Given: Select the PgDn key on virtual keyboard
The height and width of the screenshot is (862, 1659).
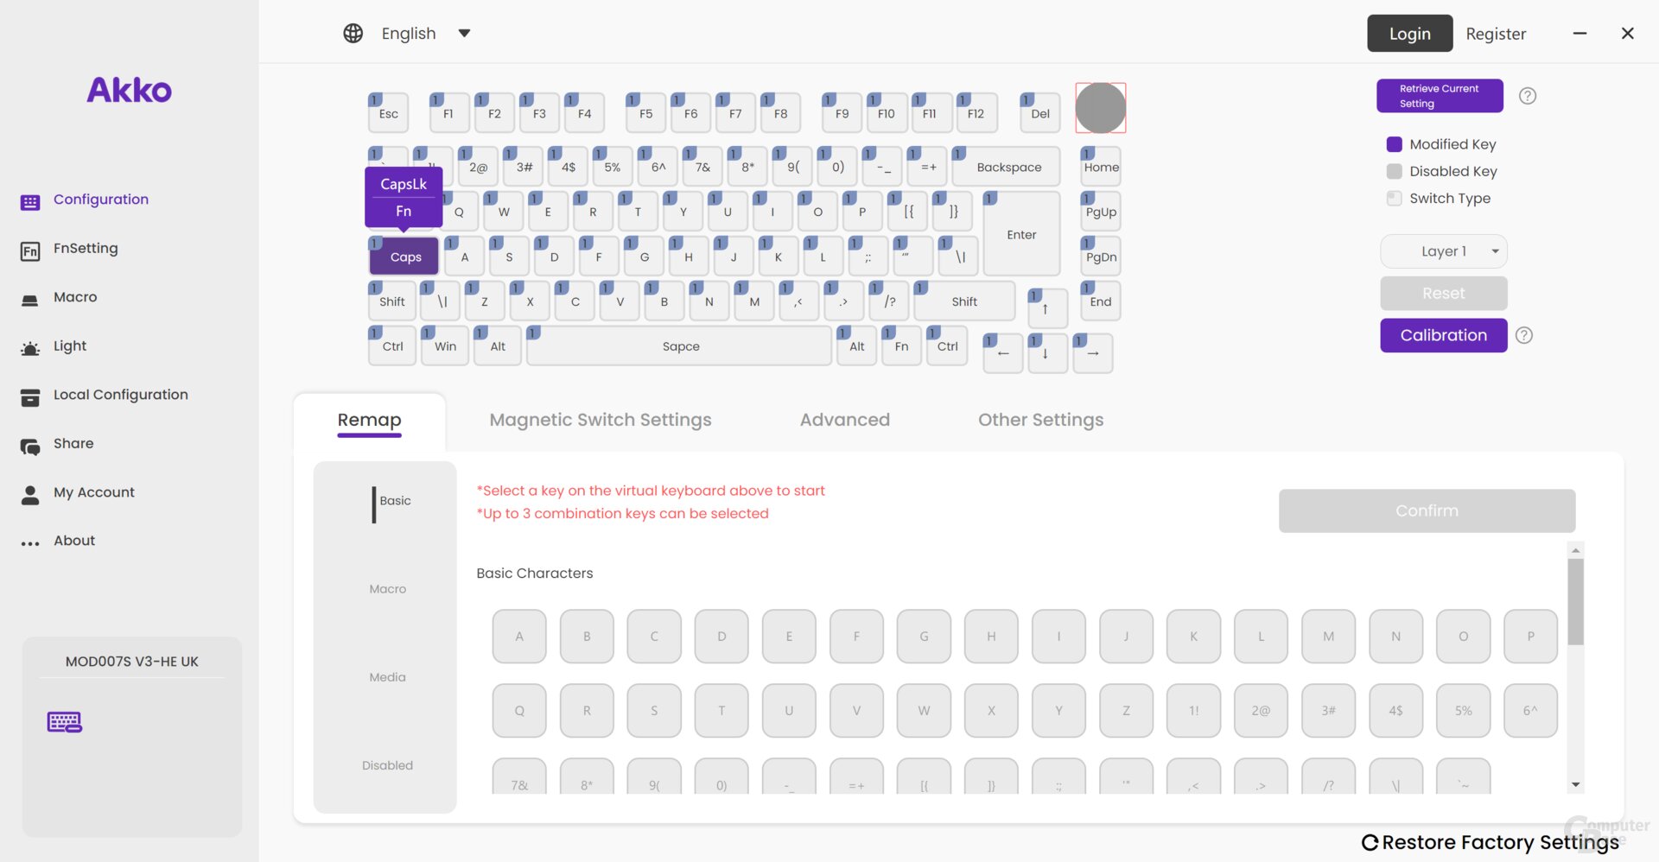Looking at the screenshot, I should pos(1101,257).
